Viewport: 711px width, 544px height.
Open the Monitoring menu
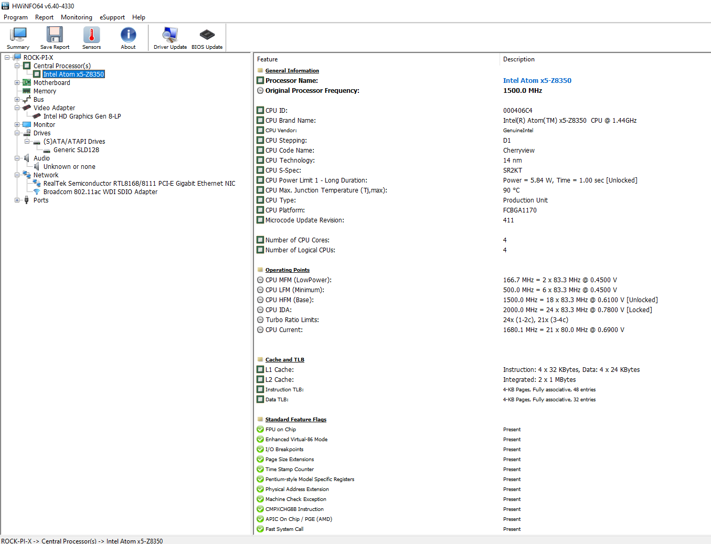77,17
